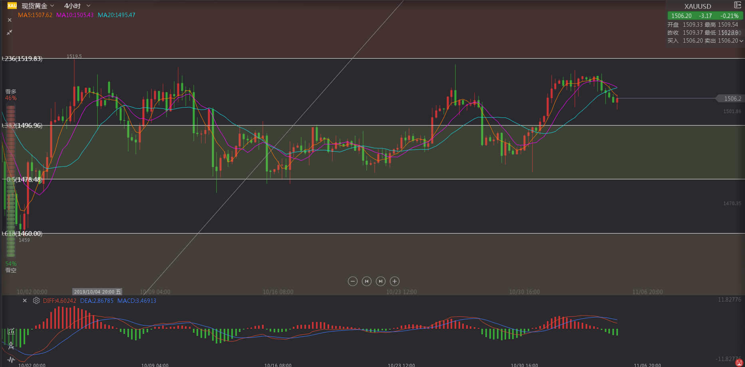Close the MACD indicator panel
745x367 pixels.
25,301
